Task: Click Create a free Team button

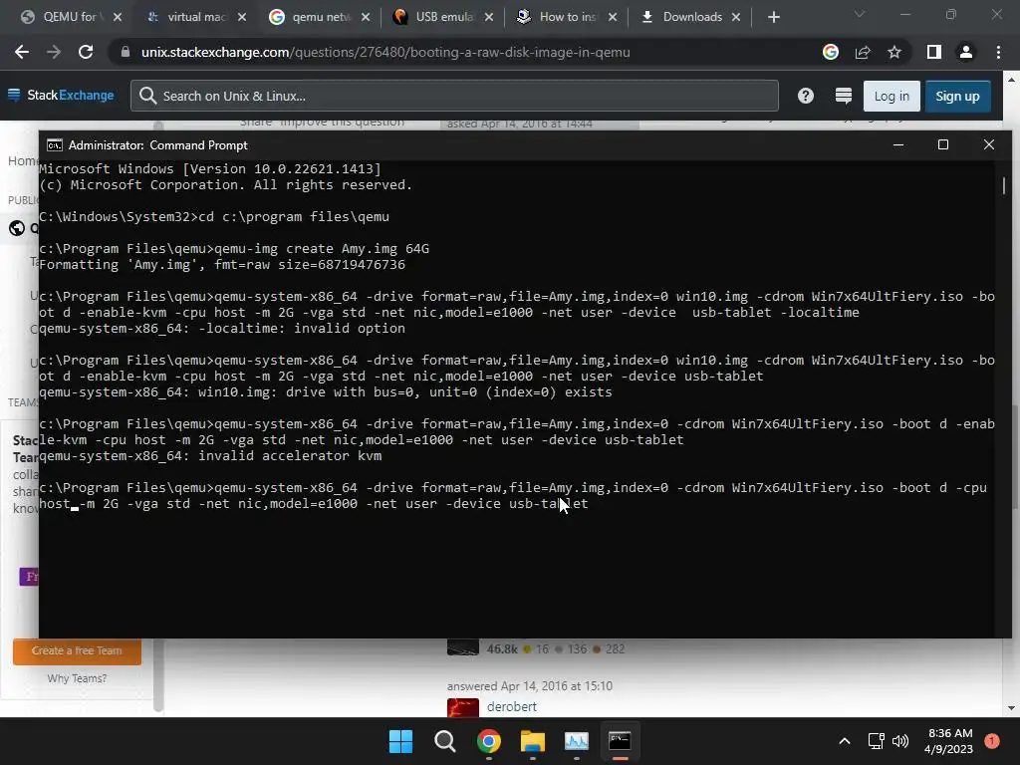Action: tap(77, 650)
